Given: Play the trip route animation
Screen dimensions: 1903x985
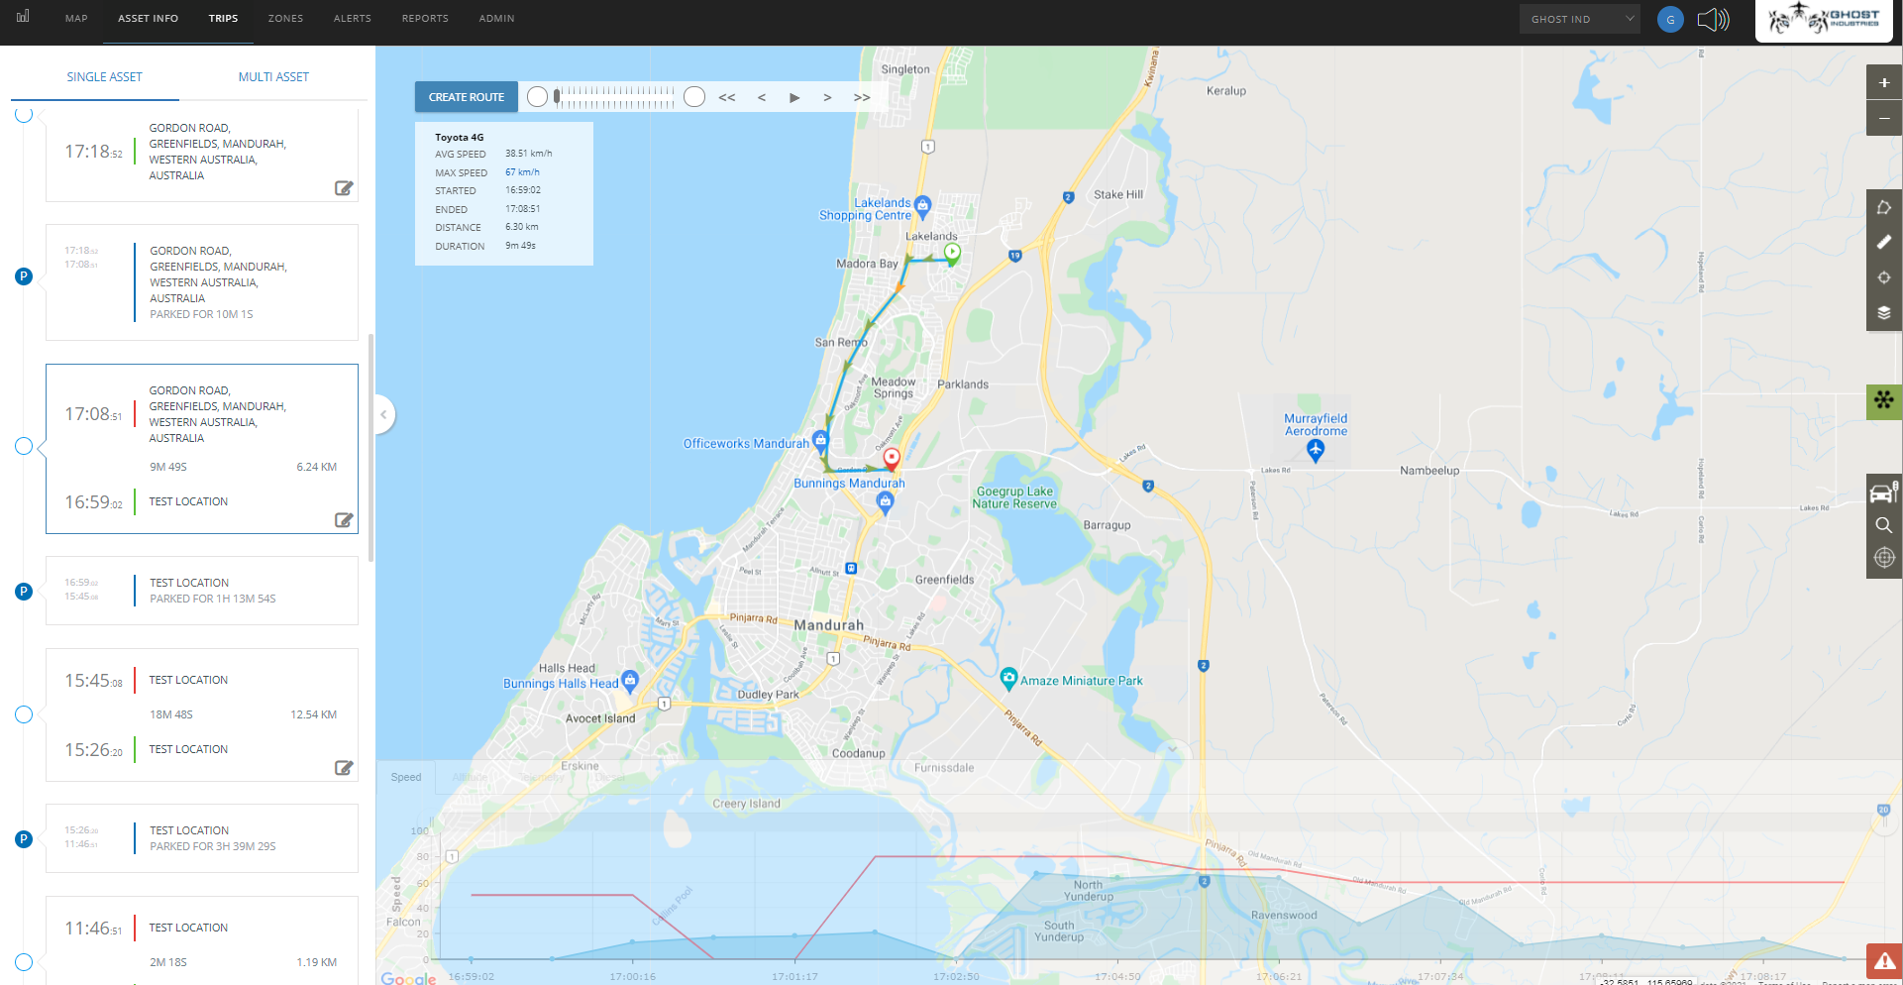Looking at the screenshot, I should pos(794,97).
